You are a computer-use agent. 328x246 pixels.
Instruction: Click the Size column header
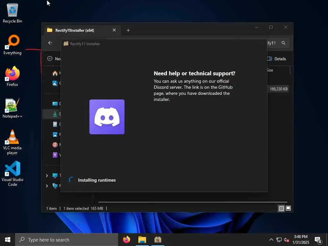coord(270,70)
